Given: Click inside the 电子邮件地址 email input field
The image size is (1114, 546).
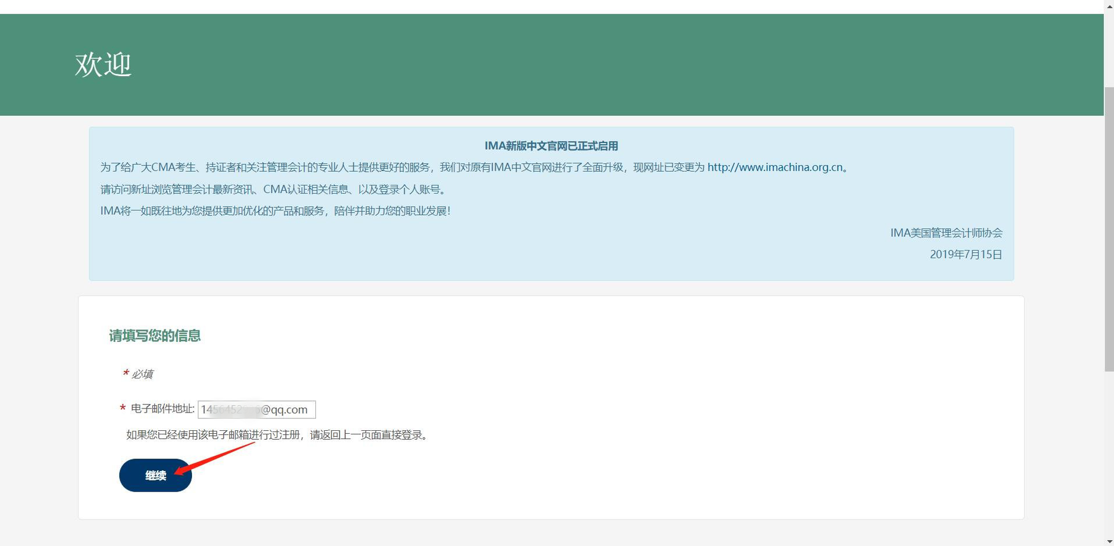Looking at the screenshot, I should tap(257, 409).
